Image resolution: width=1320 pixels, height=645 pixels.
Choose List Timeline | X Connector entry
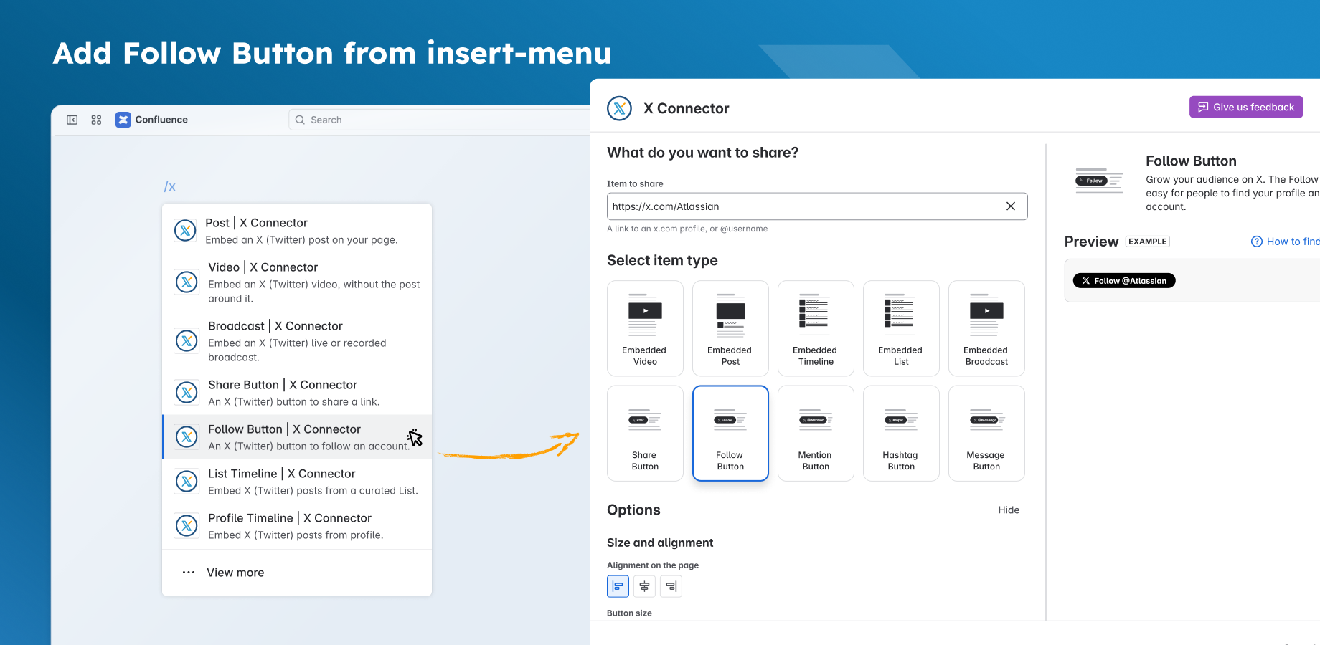pyautogui.click(x=297, y=482)
